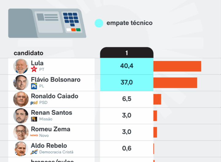221x162 pixels.
Task: Click the Flávio Bolsonaro candidate name
Action: (56, 80)
